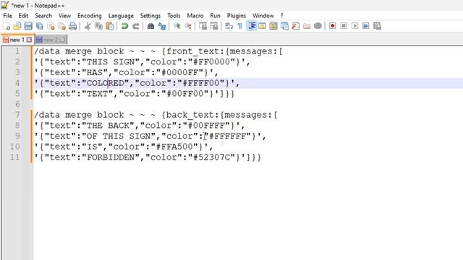Viewport: 463px width, 260px height.
Task: Click the Save All icon
Action: [x=40, y=26]
